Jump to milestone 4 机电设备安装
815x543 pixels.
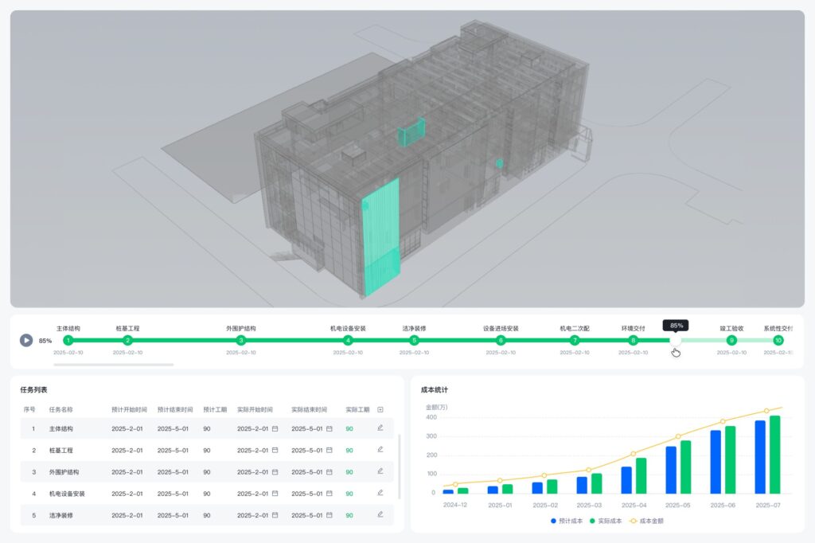348,340
